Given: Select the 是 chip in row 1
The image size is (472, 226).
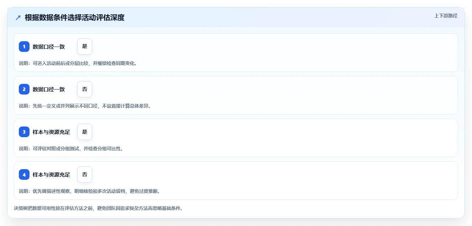Looking at the screenshot, I should click(x=85, y=47).
